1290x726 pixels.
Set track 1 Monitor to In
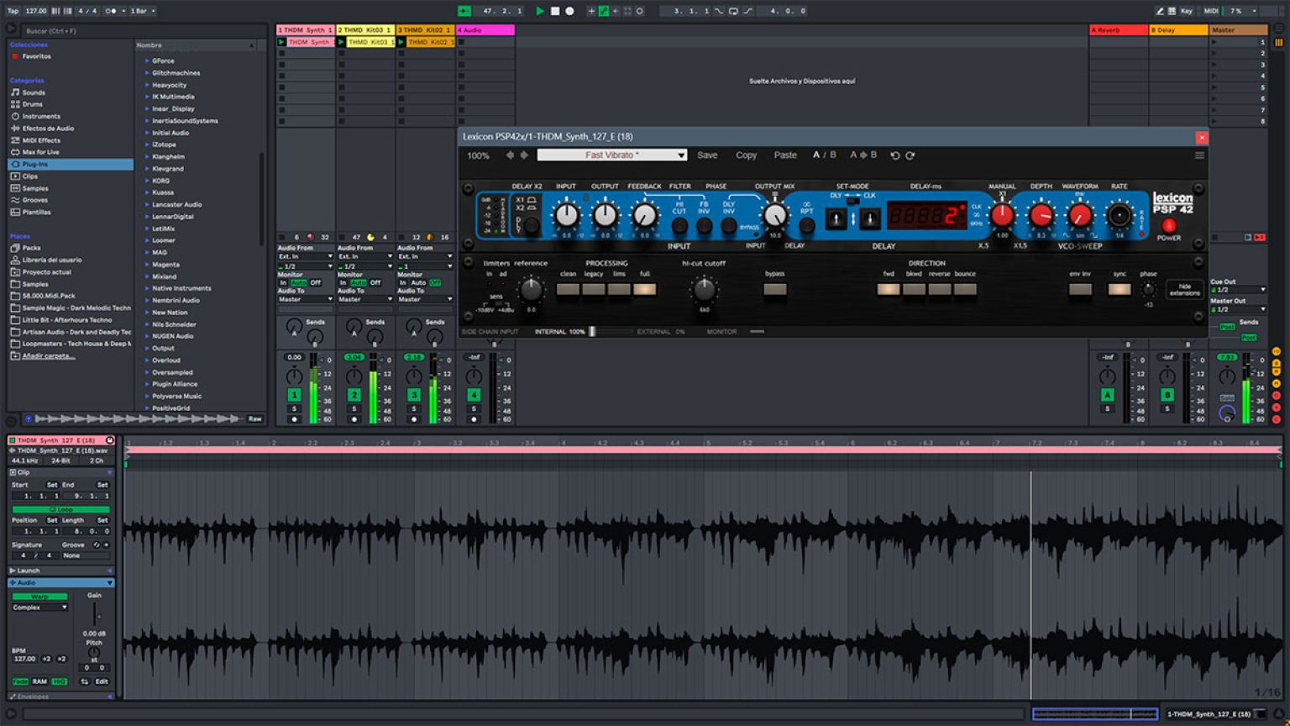point(284,282)
